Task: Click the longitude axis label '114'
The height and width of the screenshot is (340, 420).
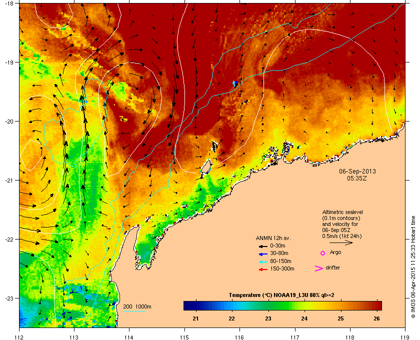Action: click(129, 337)
